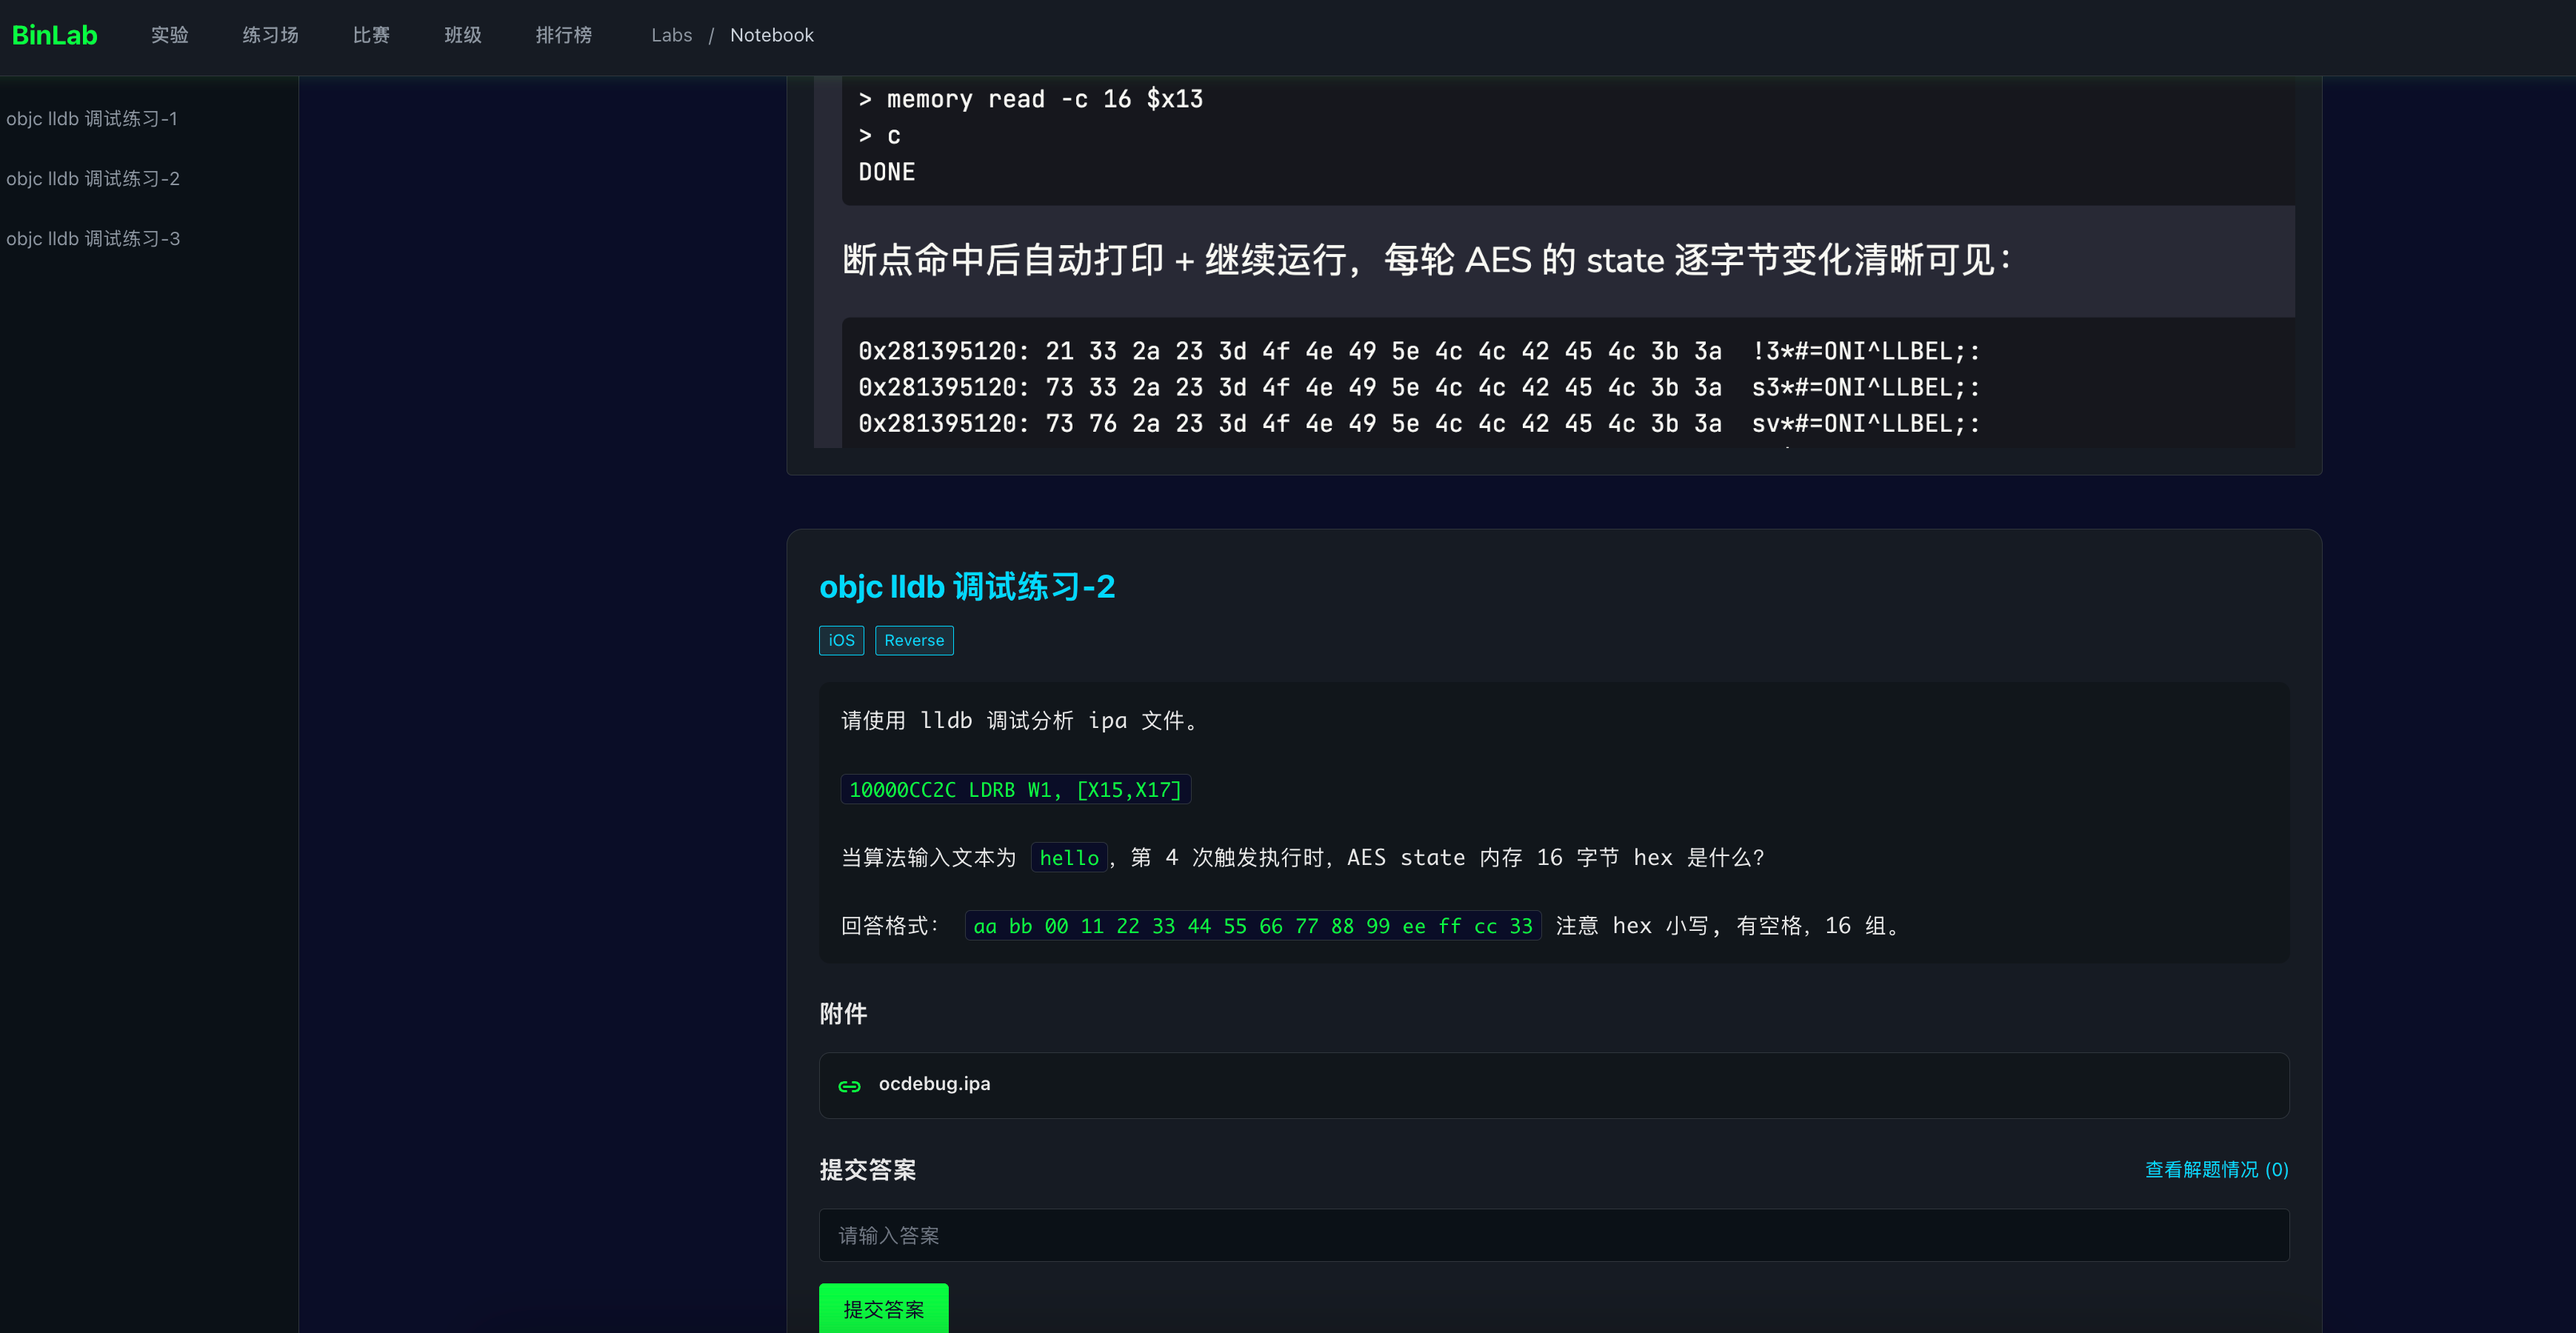Download the ocdebug.ipa attachment
Viewport: 2576px width, 1333px height.
(x=934, y=1084)
